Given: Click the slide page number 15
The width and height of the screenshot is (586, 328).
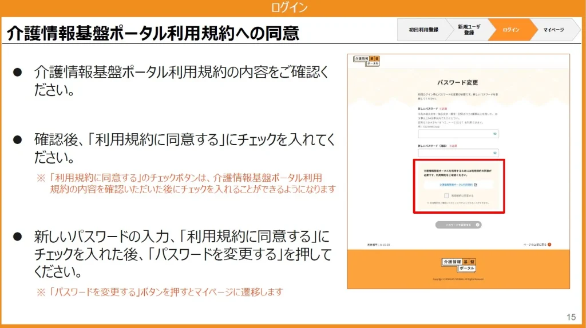Looking at the screenshot, I should click(571, 317).
